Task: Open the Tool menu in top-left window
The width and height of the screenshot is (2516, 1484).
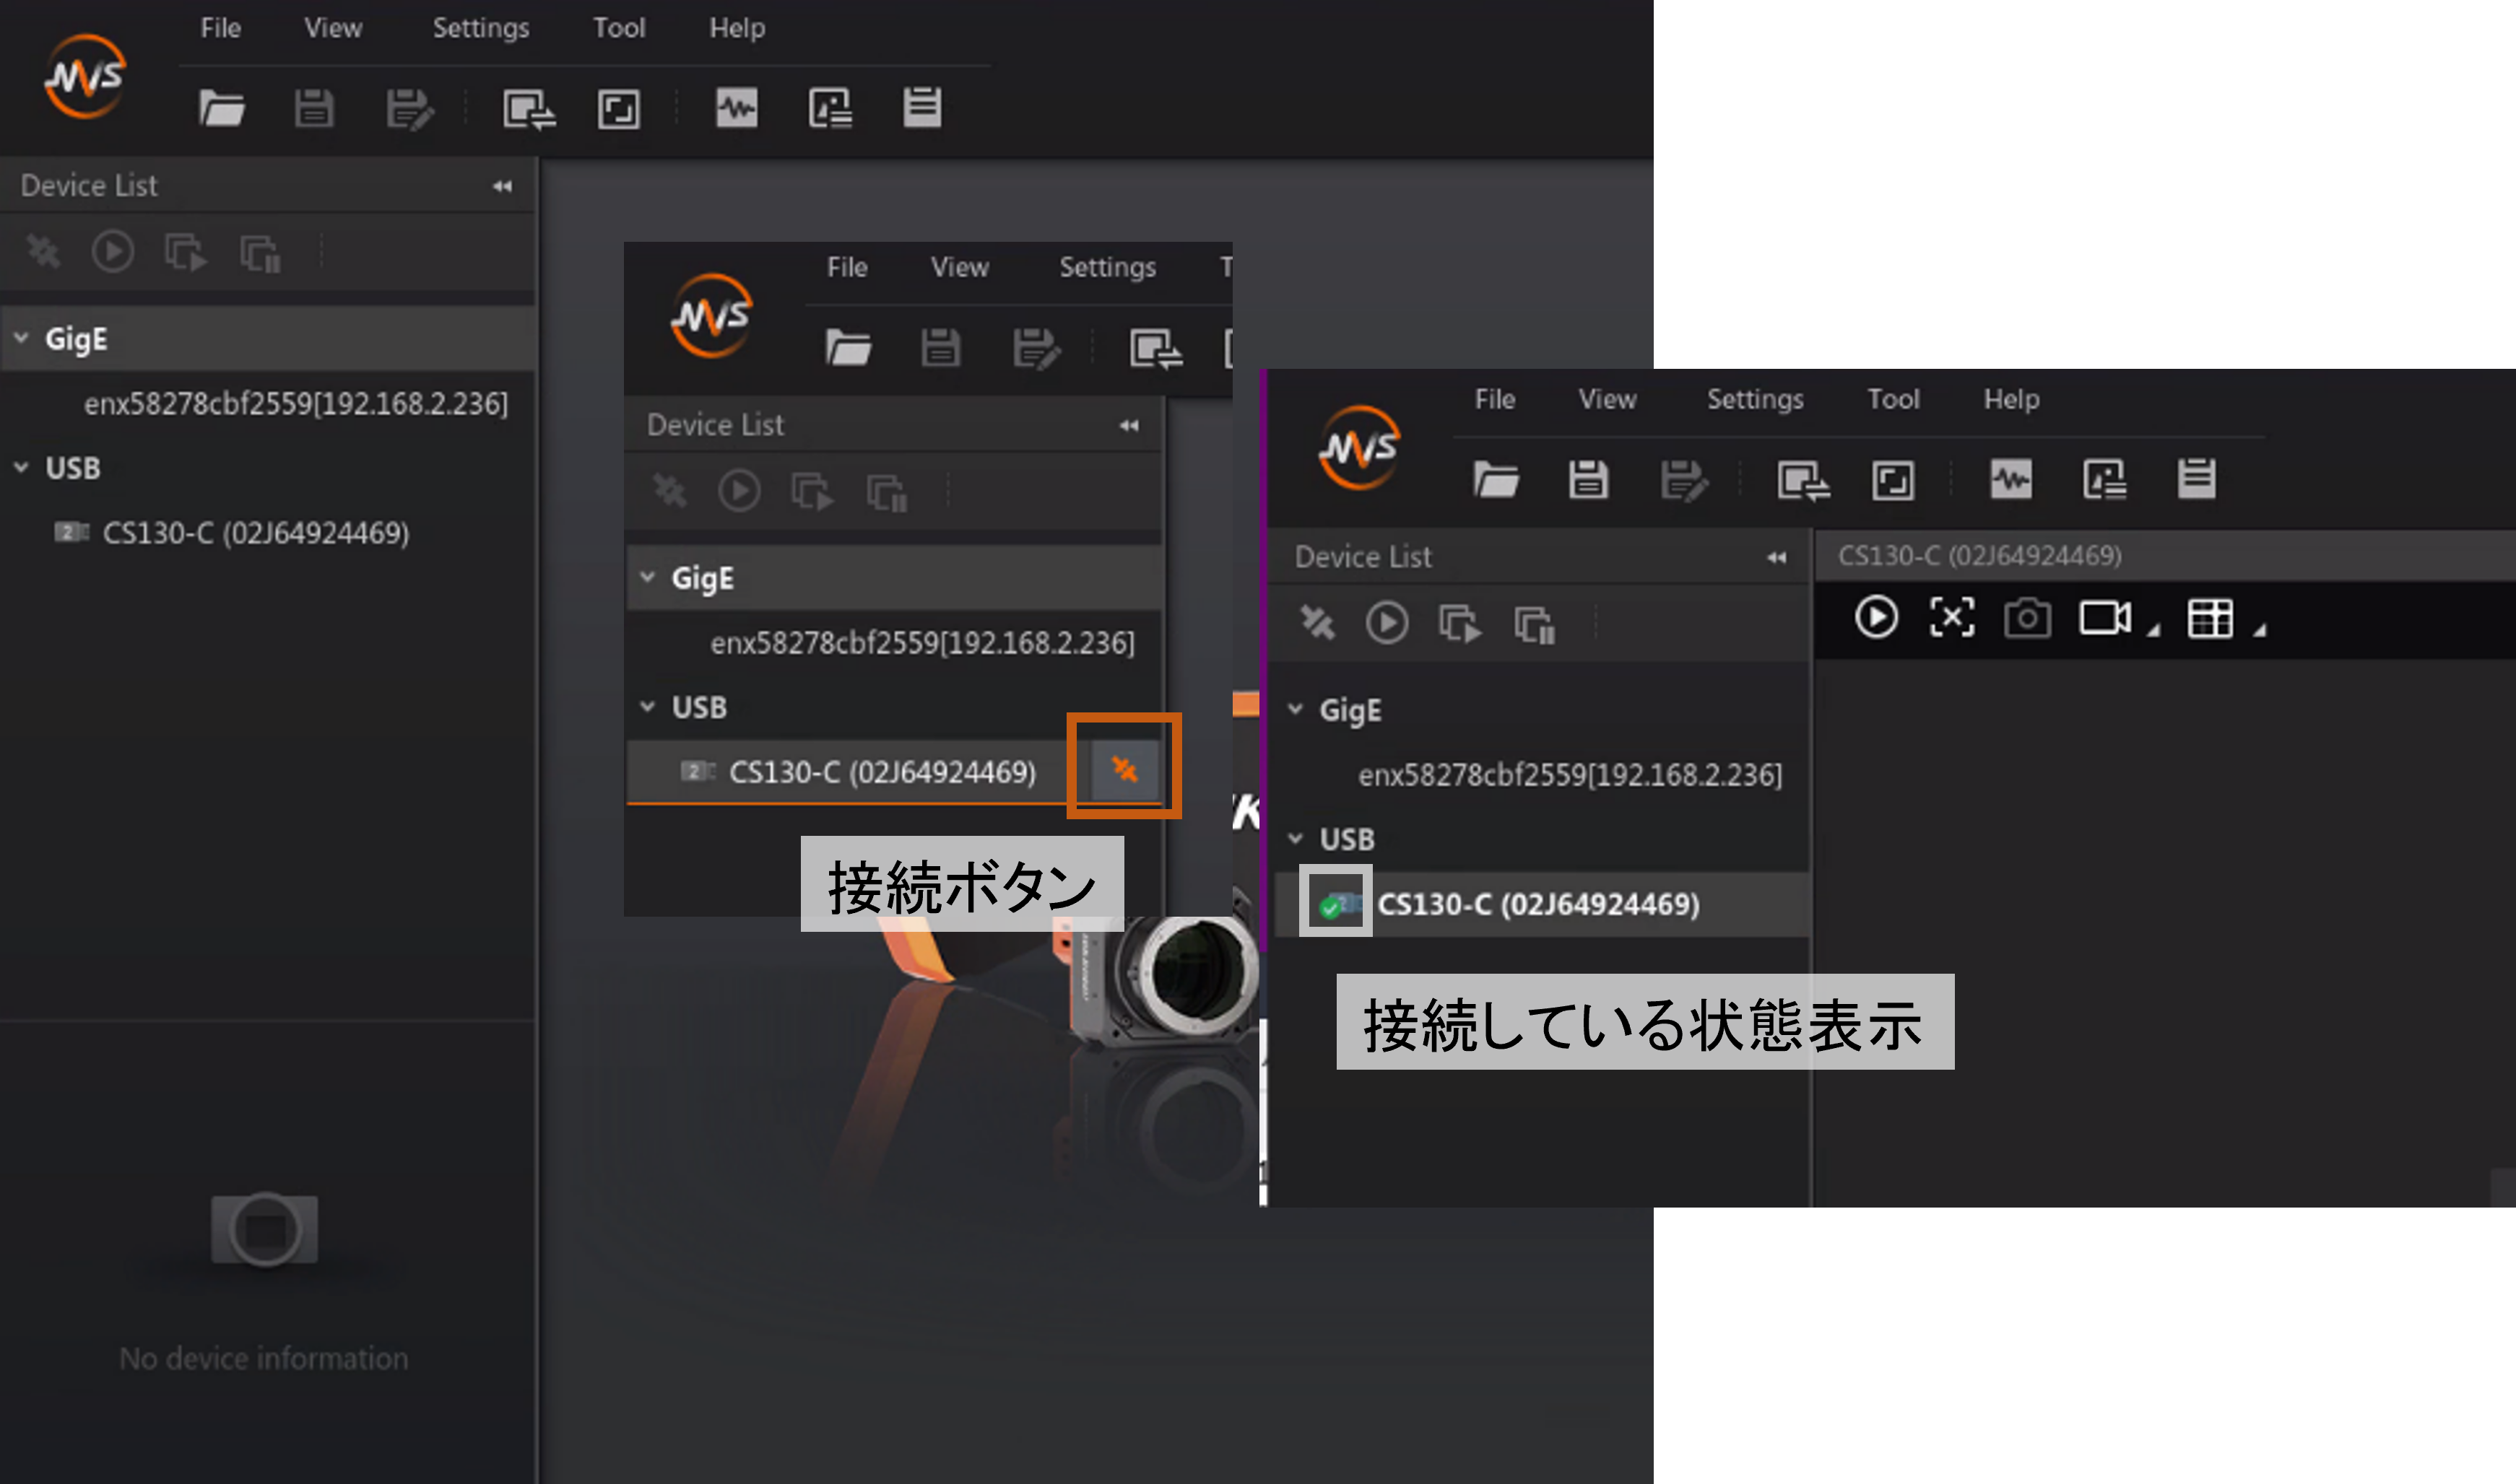Action: click(618, 28)
